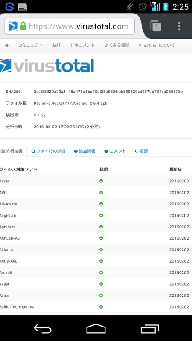Tap the news notification icon in status bar
The width and height of the screenshot is (192, 341).
coord(23,6)
